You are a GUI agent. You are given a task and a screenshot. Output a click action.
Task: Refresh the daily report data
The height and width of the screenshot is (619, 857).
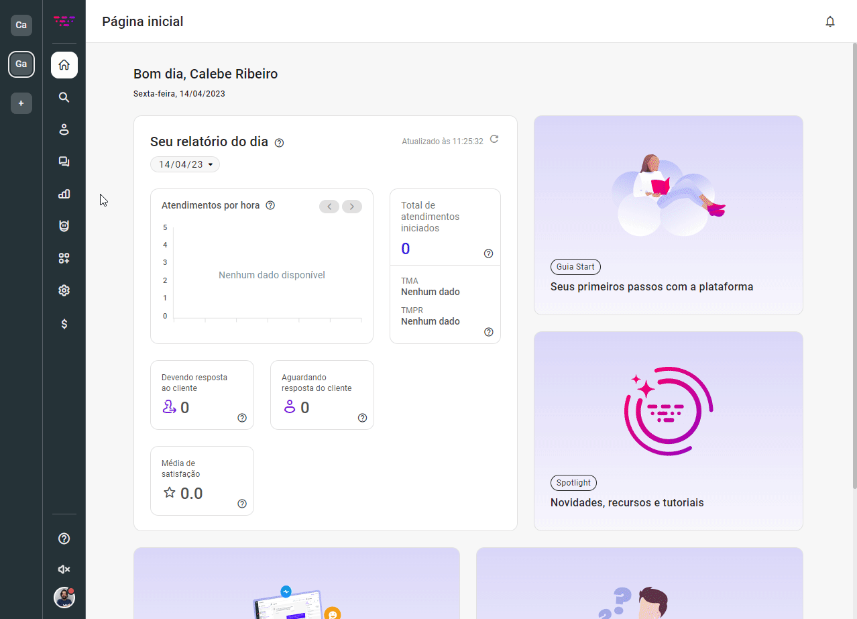pyautogui.click(x=494, y=139)
